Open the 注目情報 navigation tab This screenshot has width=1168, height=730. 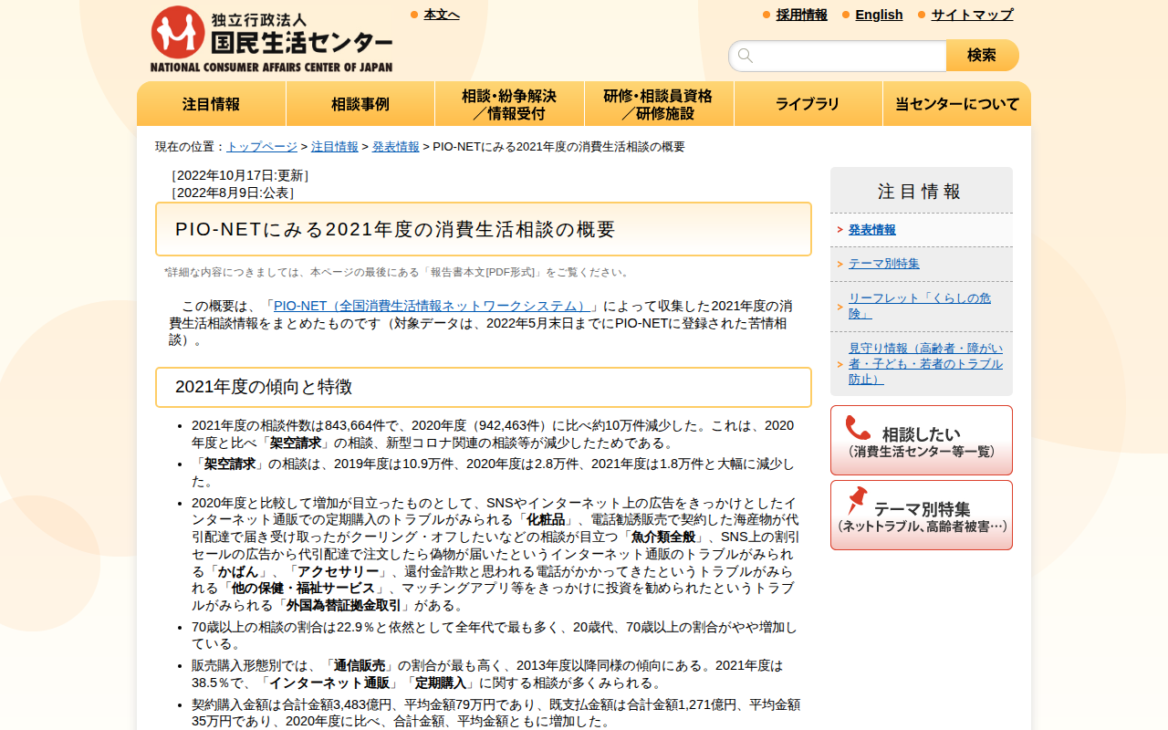click(212, 104)
